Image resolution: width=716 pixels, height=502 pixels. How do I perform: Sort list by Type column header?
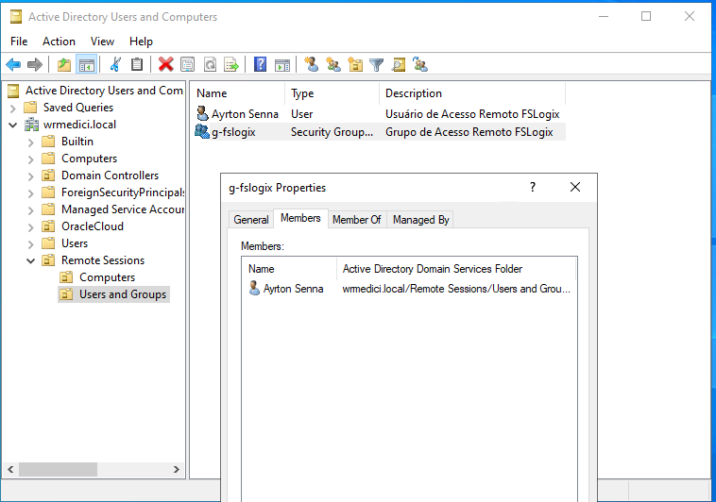click(332, 93)
